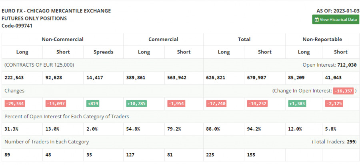Viewport: 360px width, 165px height.
Task: Click the Long column under Commercial
Action: click(144, 52)
